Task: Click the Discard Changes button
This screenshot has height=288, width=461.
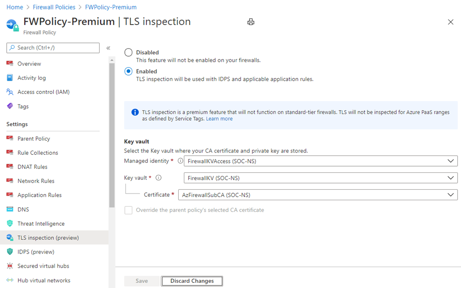Action: tap(191, 281)
